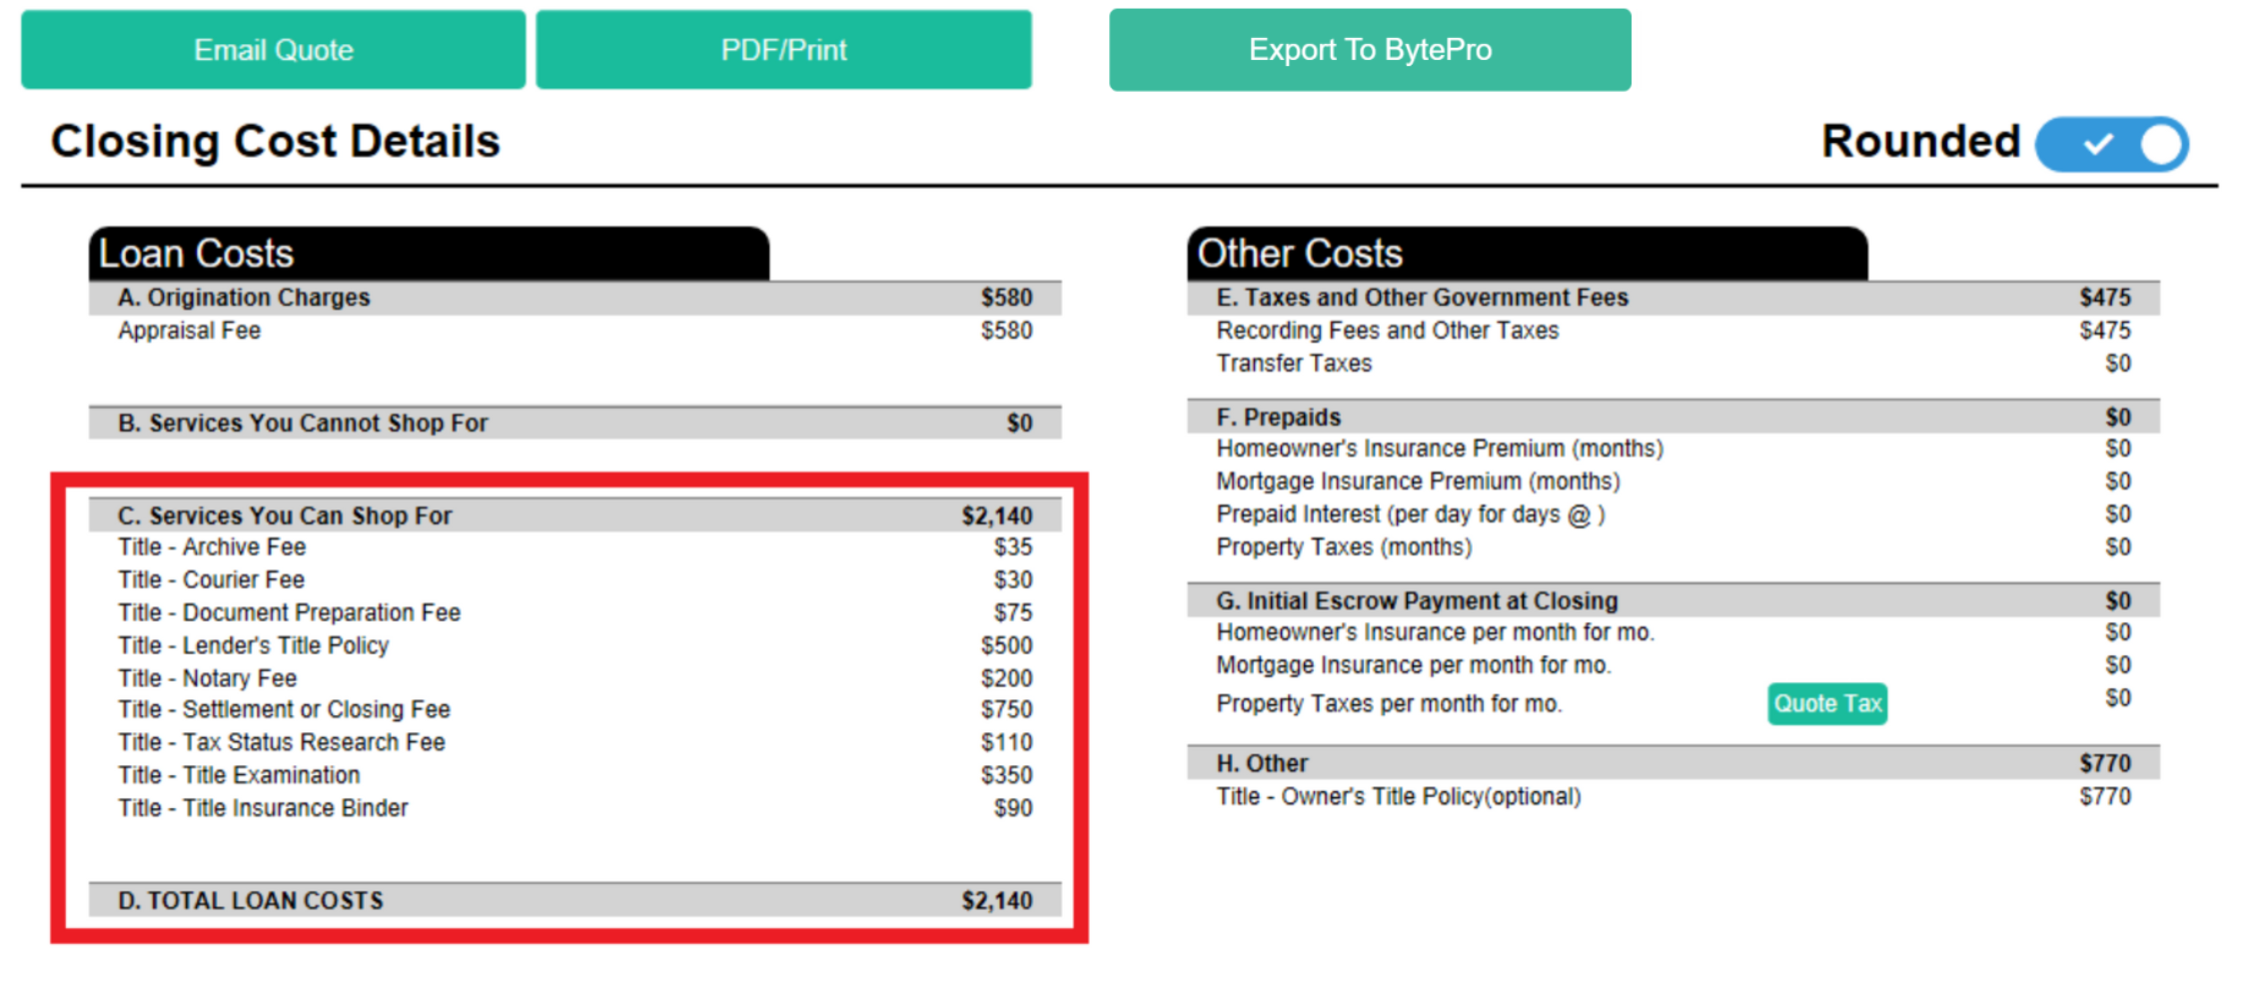Select Title - Lender's Title Policy row
Image resolution: width=2248 pixels, height=1003 pixels.
(574, 645)
